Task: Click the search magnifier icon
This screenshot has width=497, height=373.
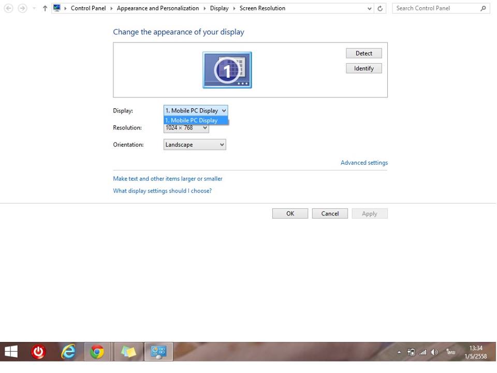Action: click(x=483, y=8)
